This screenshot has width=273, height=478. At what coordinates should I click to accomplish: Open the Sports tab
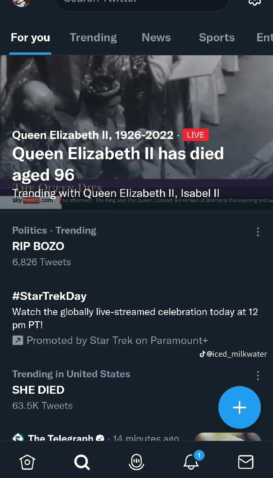coord(217,37)
